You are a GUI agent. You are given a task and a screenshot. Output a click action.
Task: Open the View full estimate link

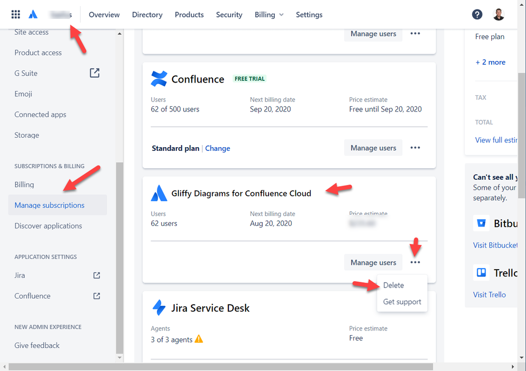[x=496, y=140]
